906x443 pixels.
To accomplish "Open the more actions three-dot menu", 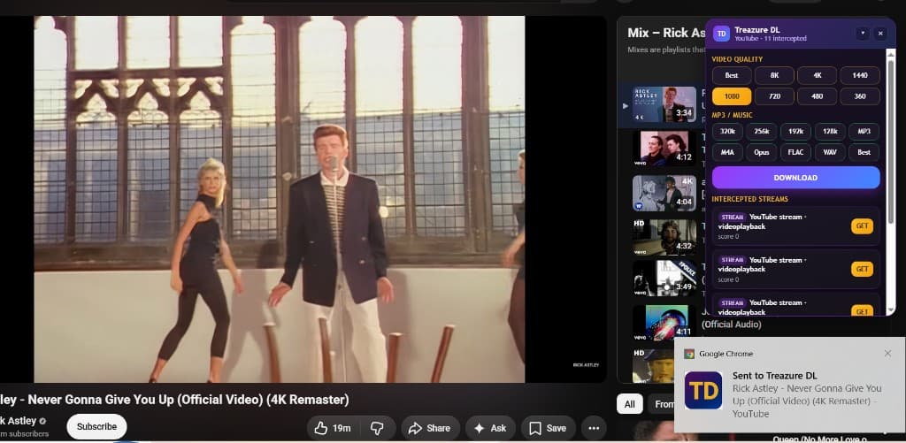I will pos(594,428).
